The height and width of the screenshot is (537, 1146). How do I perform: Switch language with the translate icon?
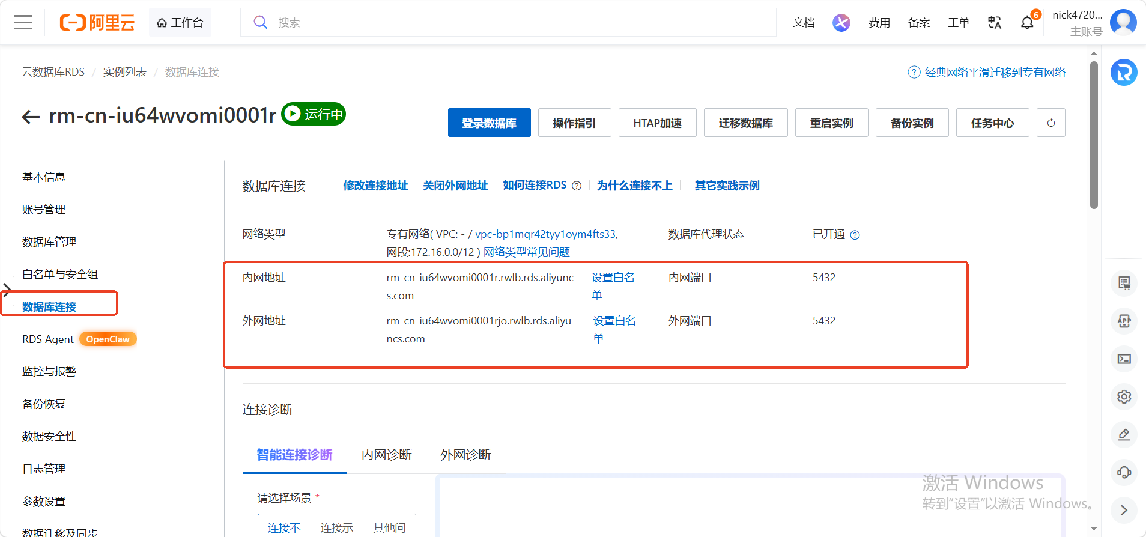tap(995, 23)
